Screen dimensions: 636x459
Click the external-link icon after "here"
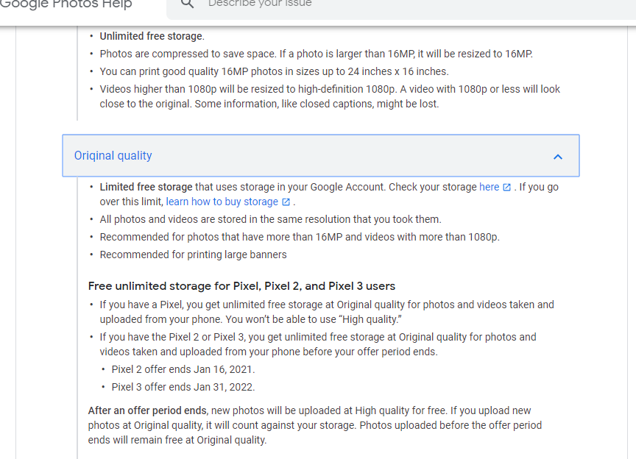[506, 188]
